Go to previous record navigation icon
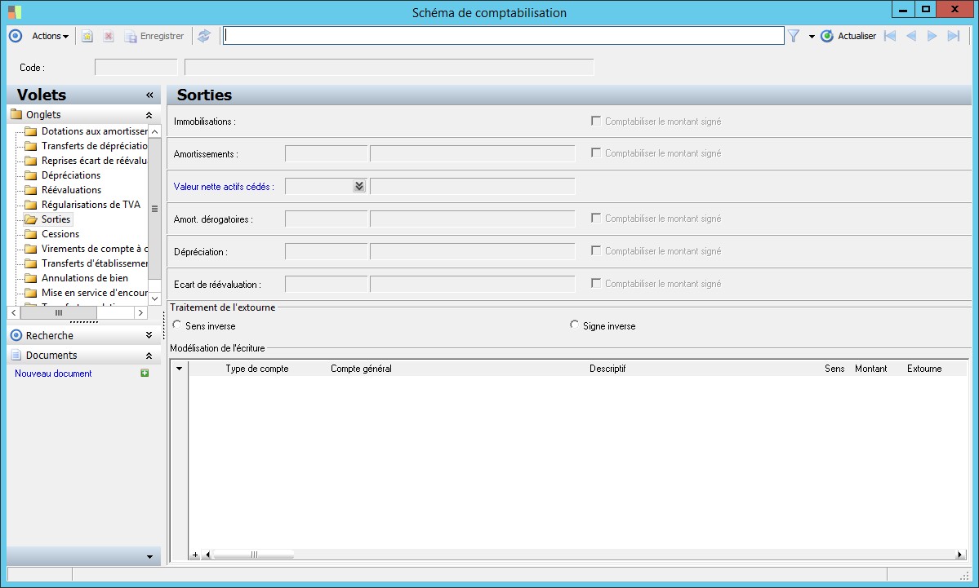This screenshot has width=979, height=588. pyautogui.click(x=911, y=36)
